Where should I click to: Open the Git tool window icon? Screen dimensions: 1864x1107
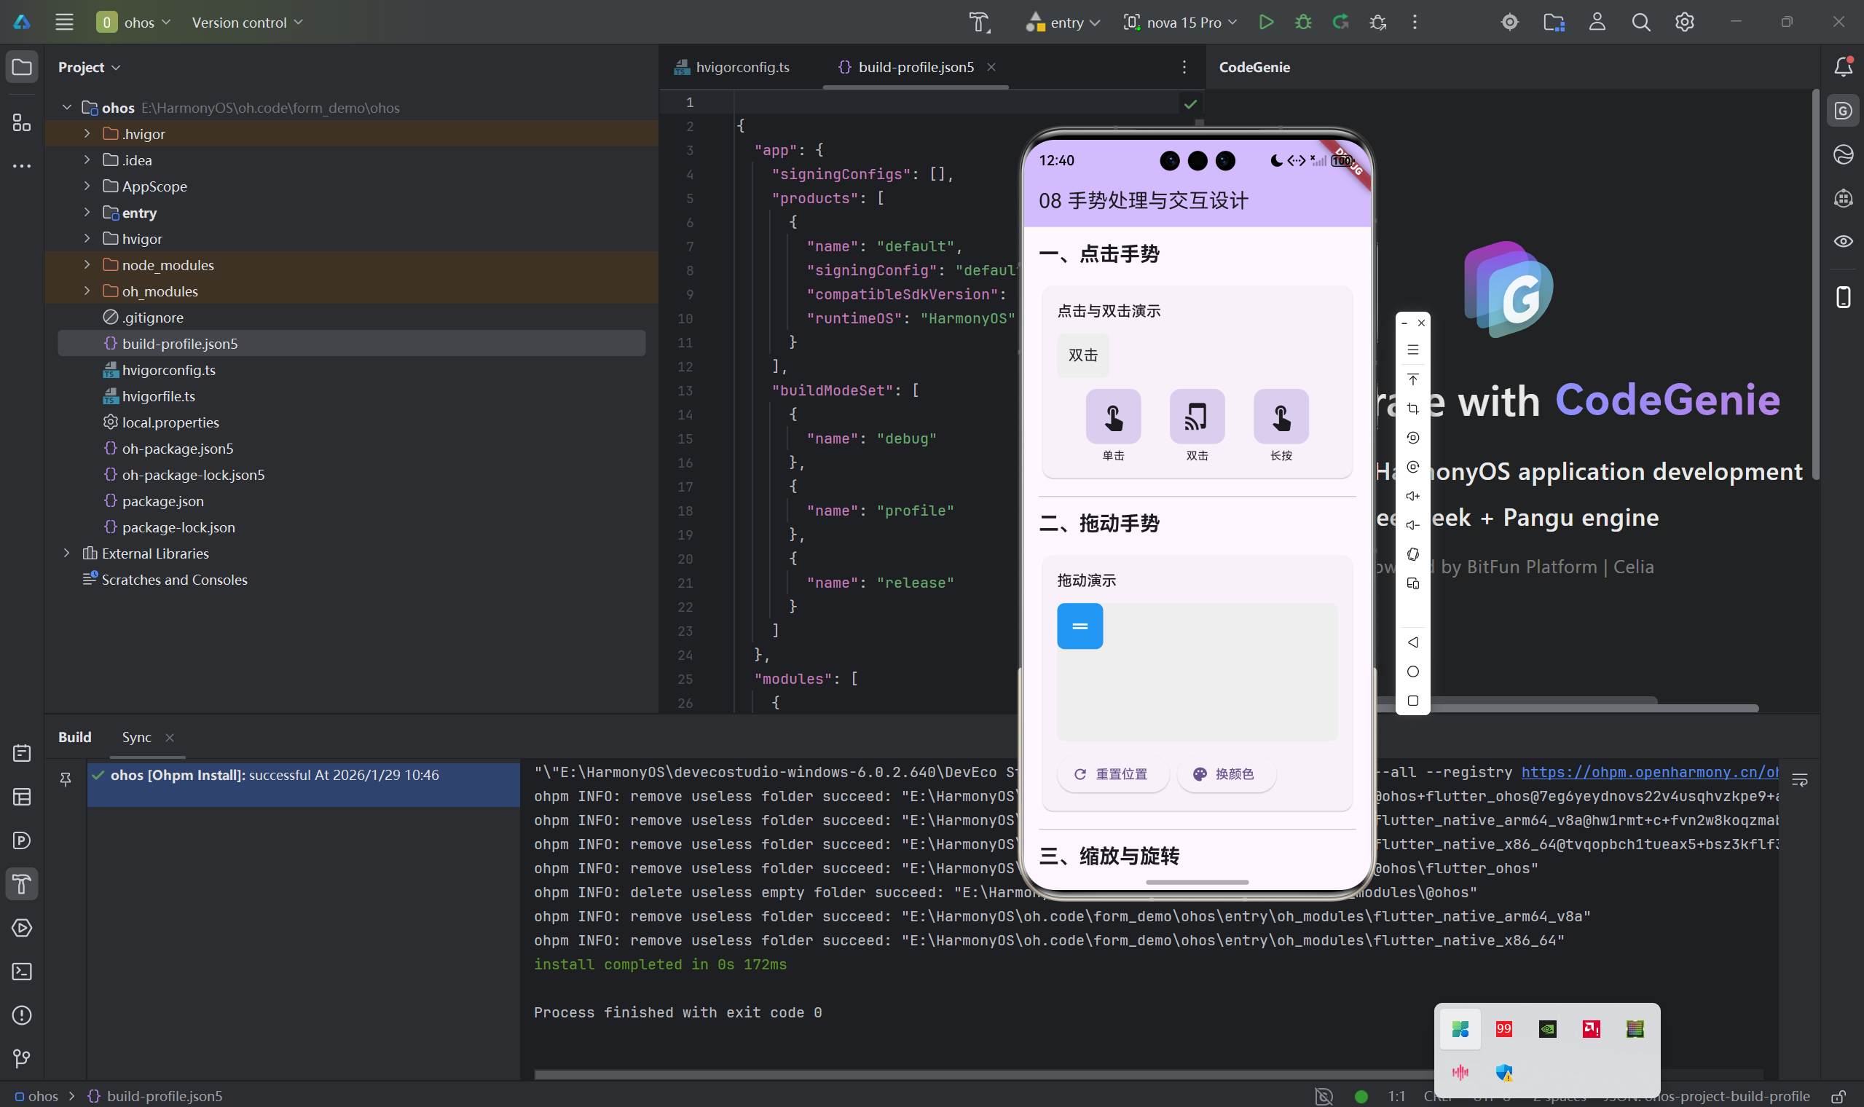(22, 1057)
